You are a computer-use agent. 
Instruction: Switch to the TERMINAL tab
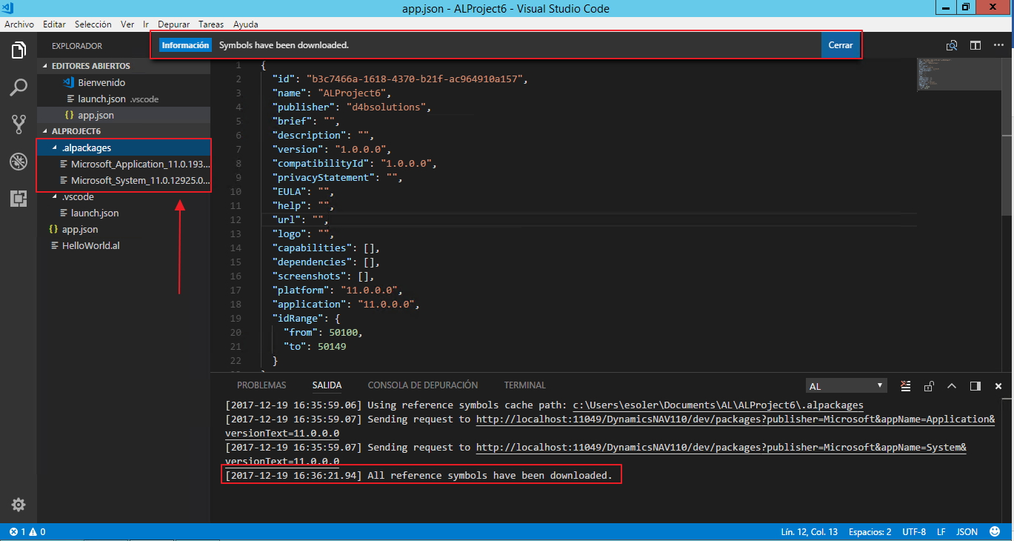click(x=524, y=385)
